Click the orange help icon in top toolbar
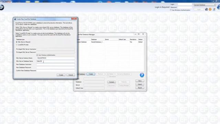This screenshot has width=220, height=124. pyautogui.click(x=210, y=9)
